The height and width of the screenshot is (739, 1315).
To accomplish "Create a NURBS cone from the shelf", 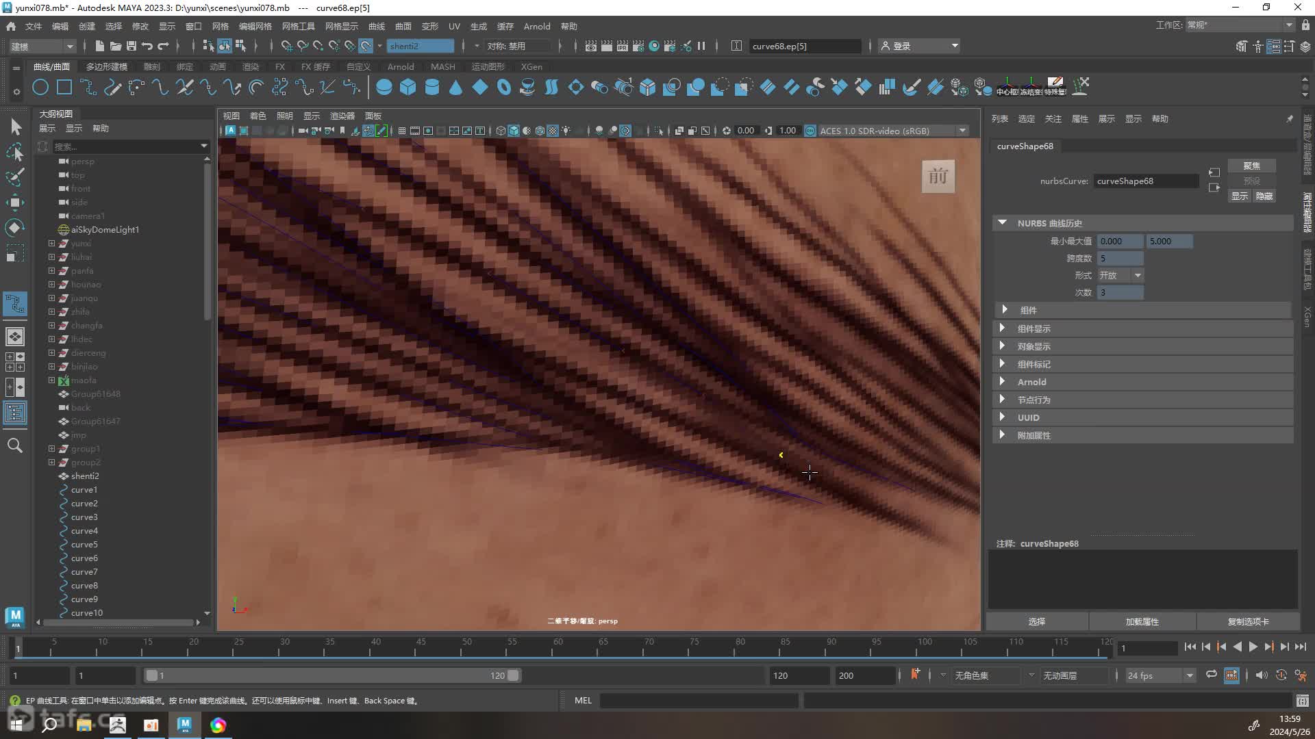I will coord(456,87).
